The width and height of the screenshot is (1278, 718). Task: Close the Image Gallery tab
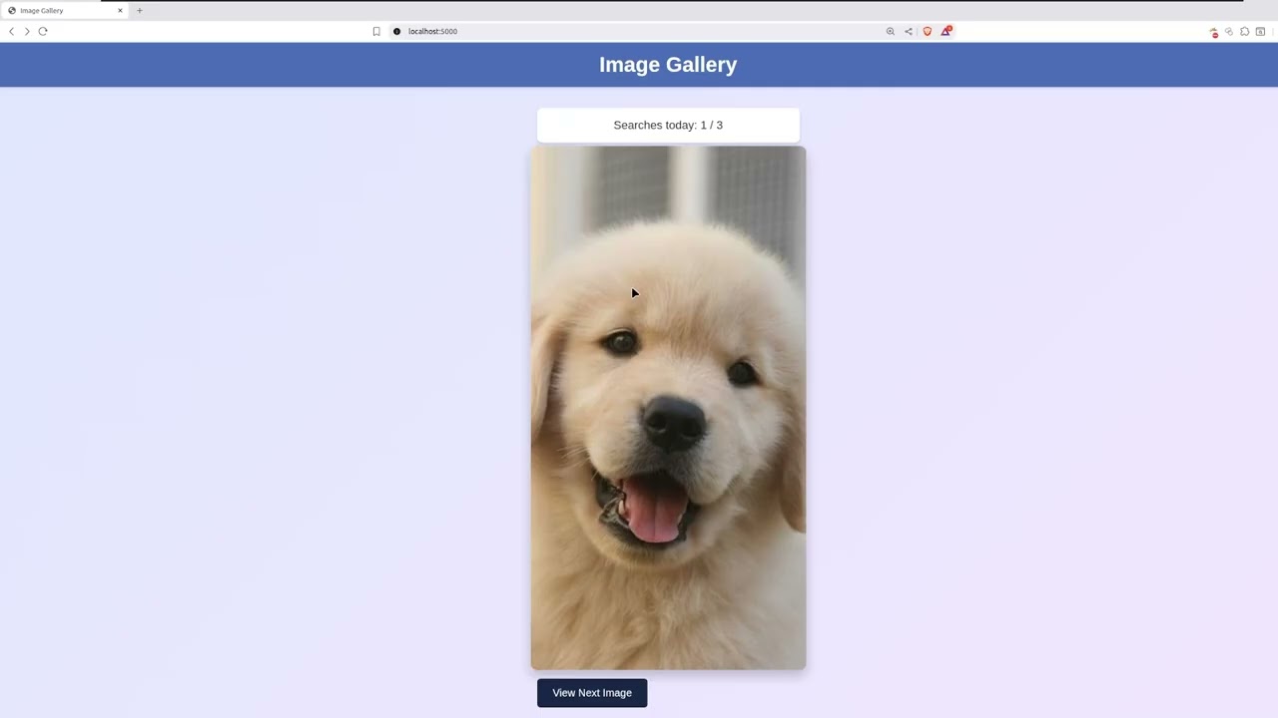click(x=120, y=10)
